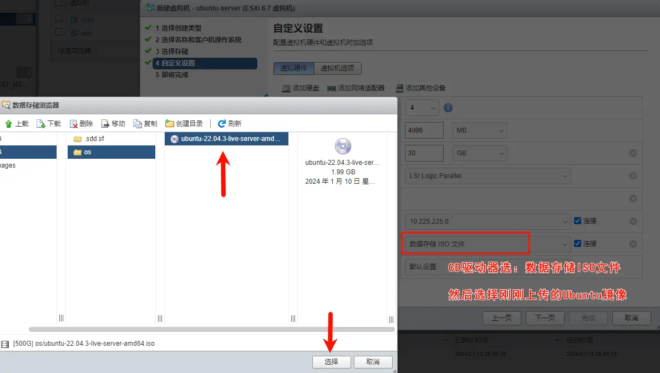Toggle 连接 checkbox for network 10.225.225.0

tap(577, 221)
